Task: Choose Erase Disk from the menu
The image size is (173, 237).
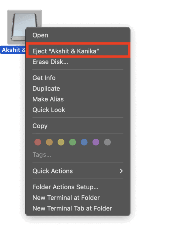Action: pyautogui.click(x=50, y=62)
